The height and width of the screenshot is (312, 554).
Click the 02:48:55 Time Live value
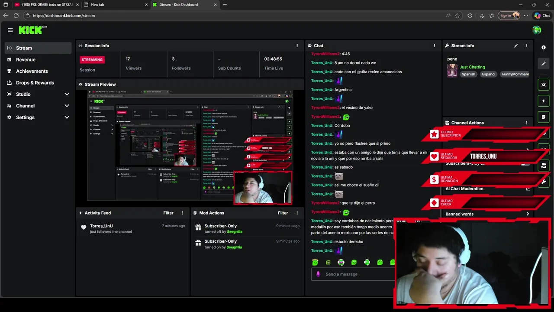pyautogui.click(x=273, y=59)
